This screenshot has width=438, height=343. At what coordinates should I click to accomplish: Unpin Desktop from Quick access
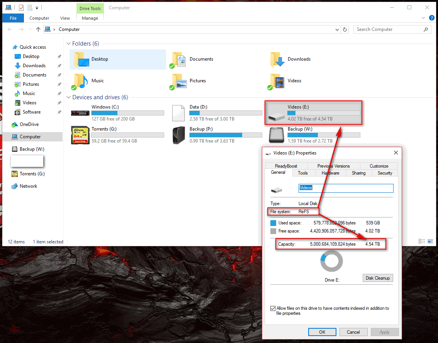tap(59, 56)
